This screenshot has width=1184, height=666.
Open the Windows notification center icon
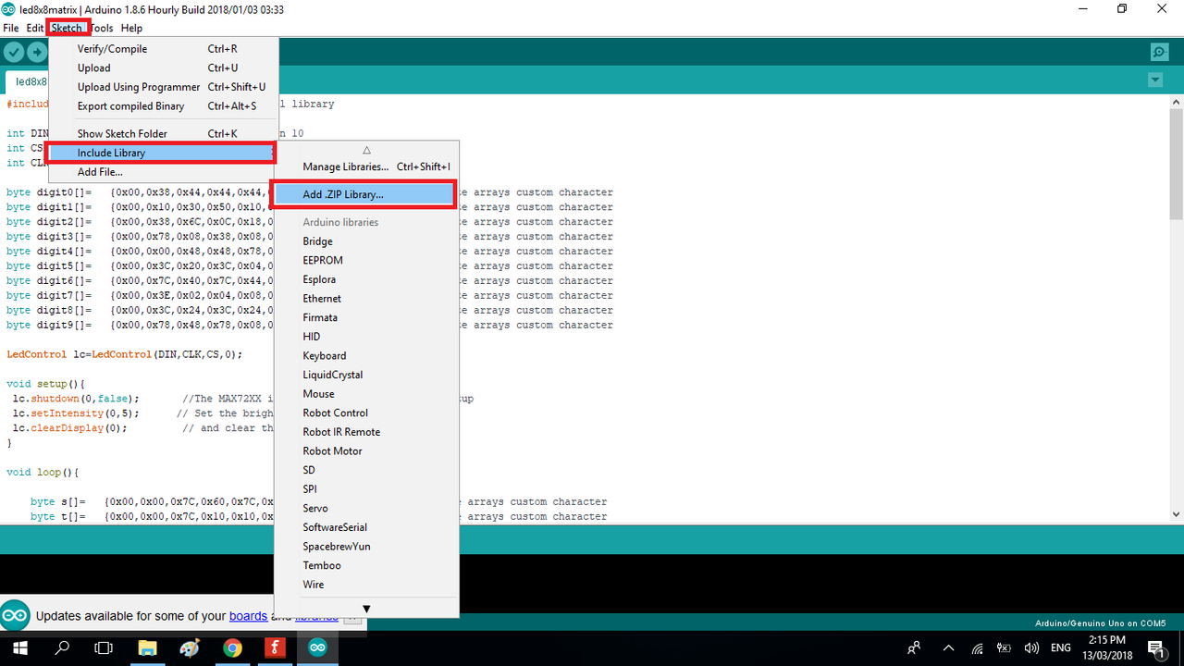(1155, 647)
